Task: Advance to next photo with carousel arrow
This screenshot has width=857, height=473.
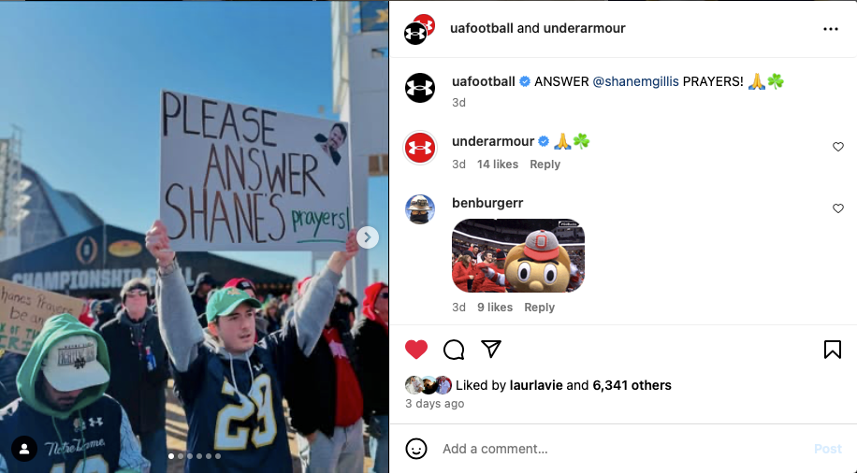Action: [368, 237]
